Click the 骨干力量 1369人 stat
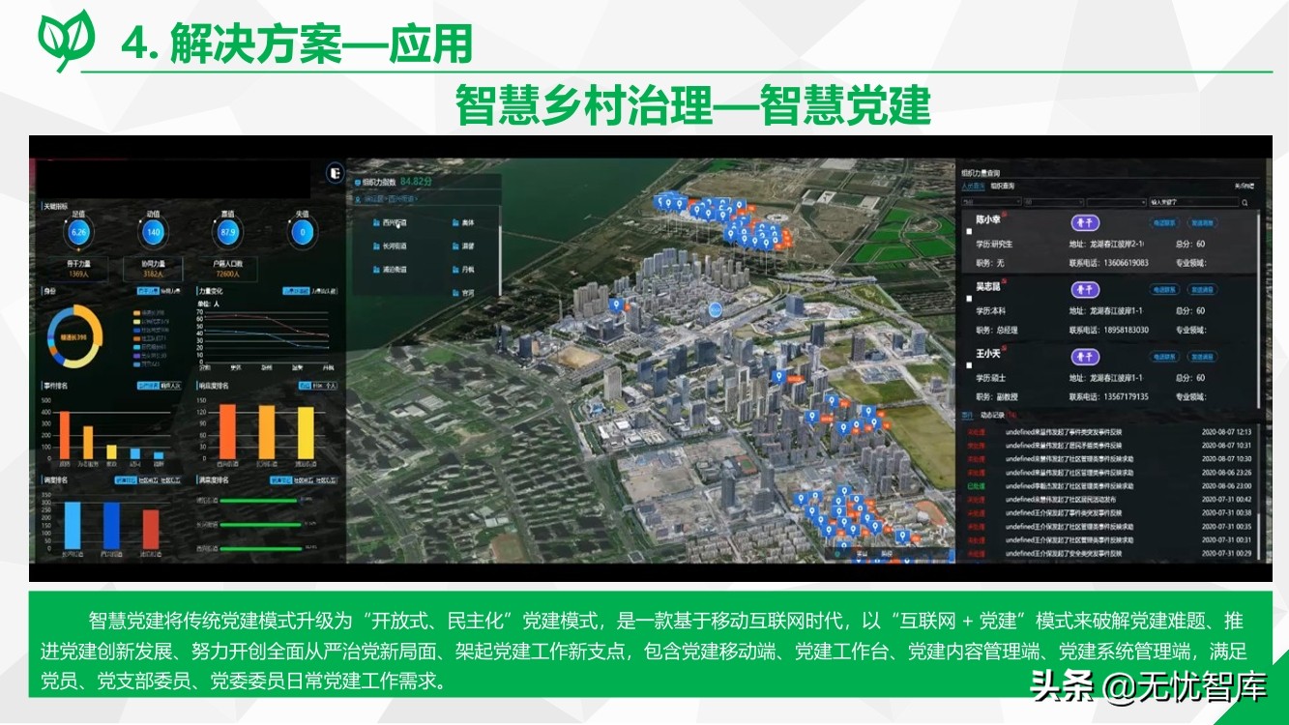The height and width of the screenshot is (725, 1289). pyautogui.click(x=79, y=269)
